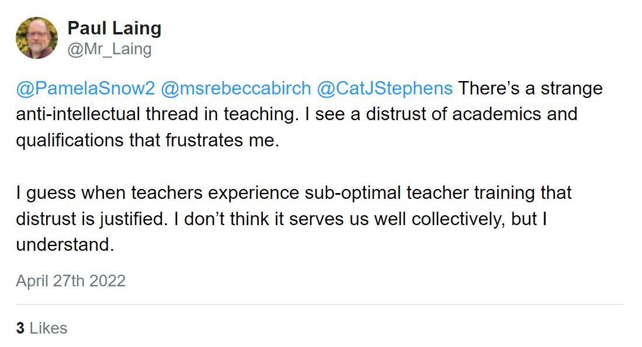Viewport: 642px width, 347px height.
Task: Visit the @msrebeccabirch mention link
Action: [235, 89]
